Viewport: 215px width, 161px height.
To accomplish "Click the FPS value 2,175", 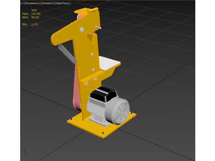I will (x=34, y=25).
